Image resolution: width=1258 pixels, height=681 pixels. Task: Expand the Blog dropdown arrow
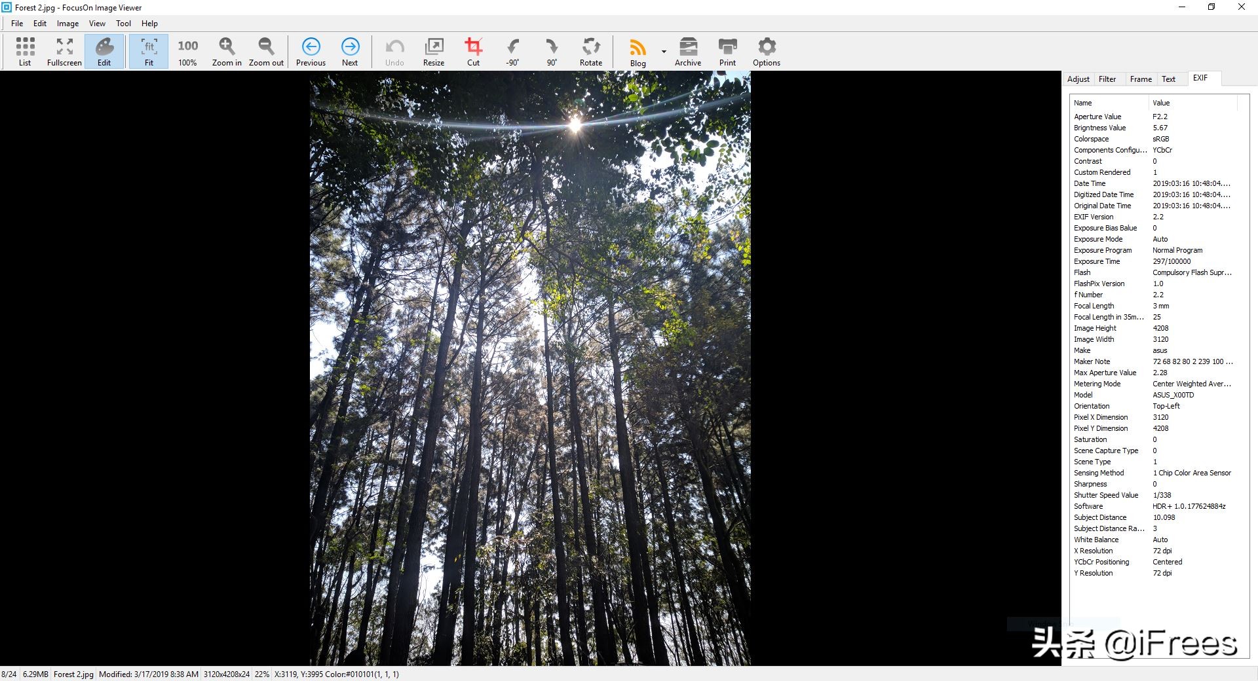pyautogui.click(x=664, y=51)
